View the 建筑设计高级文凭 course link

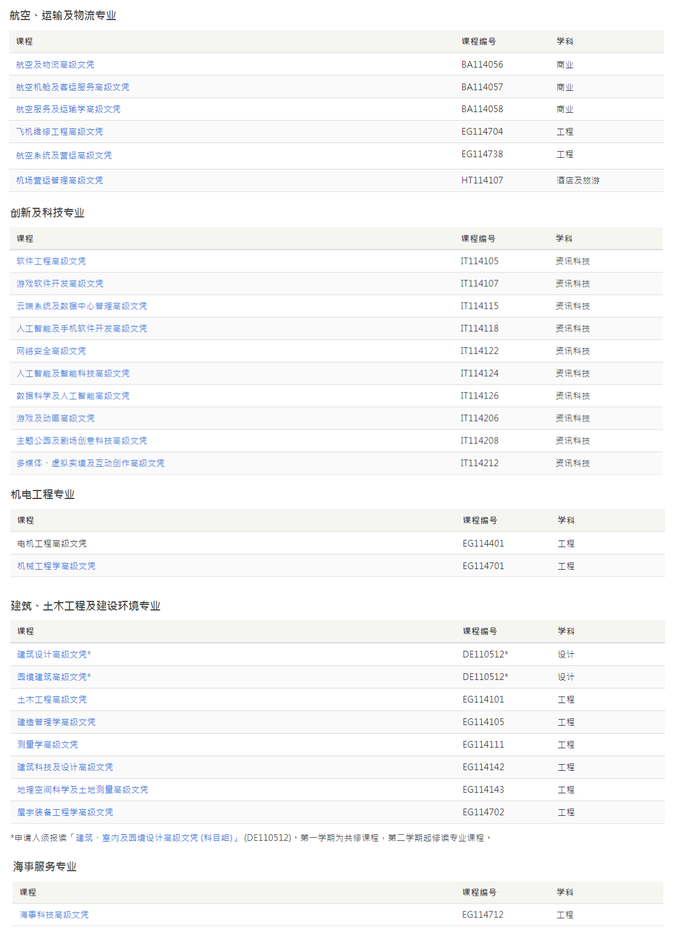tap(54, 654)
